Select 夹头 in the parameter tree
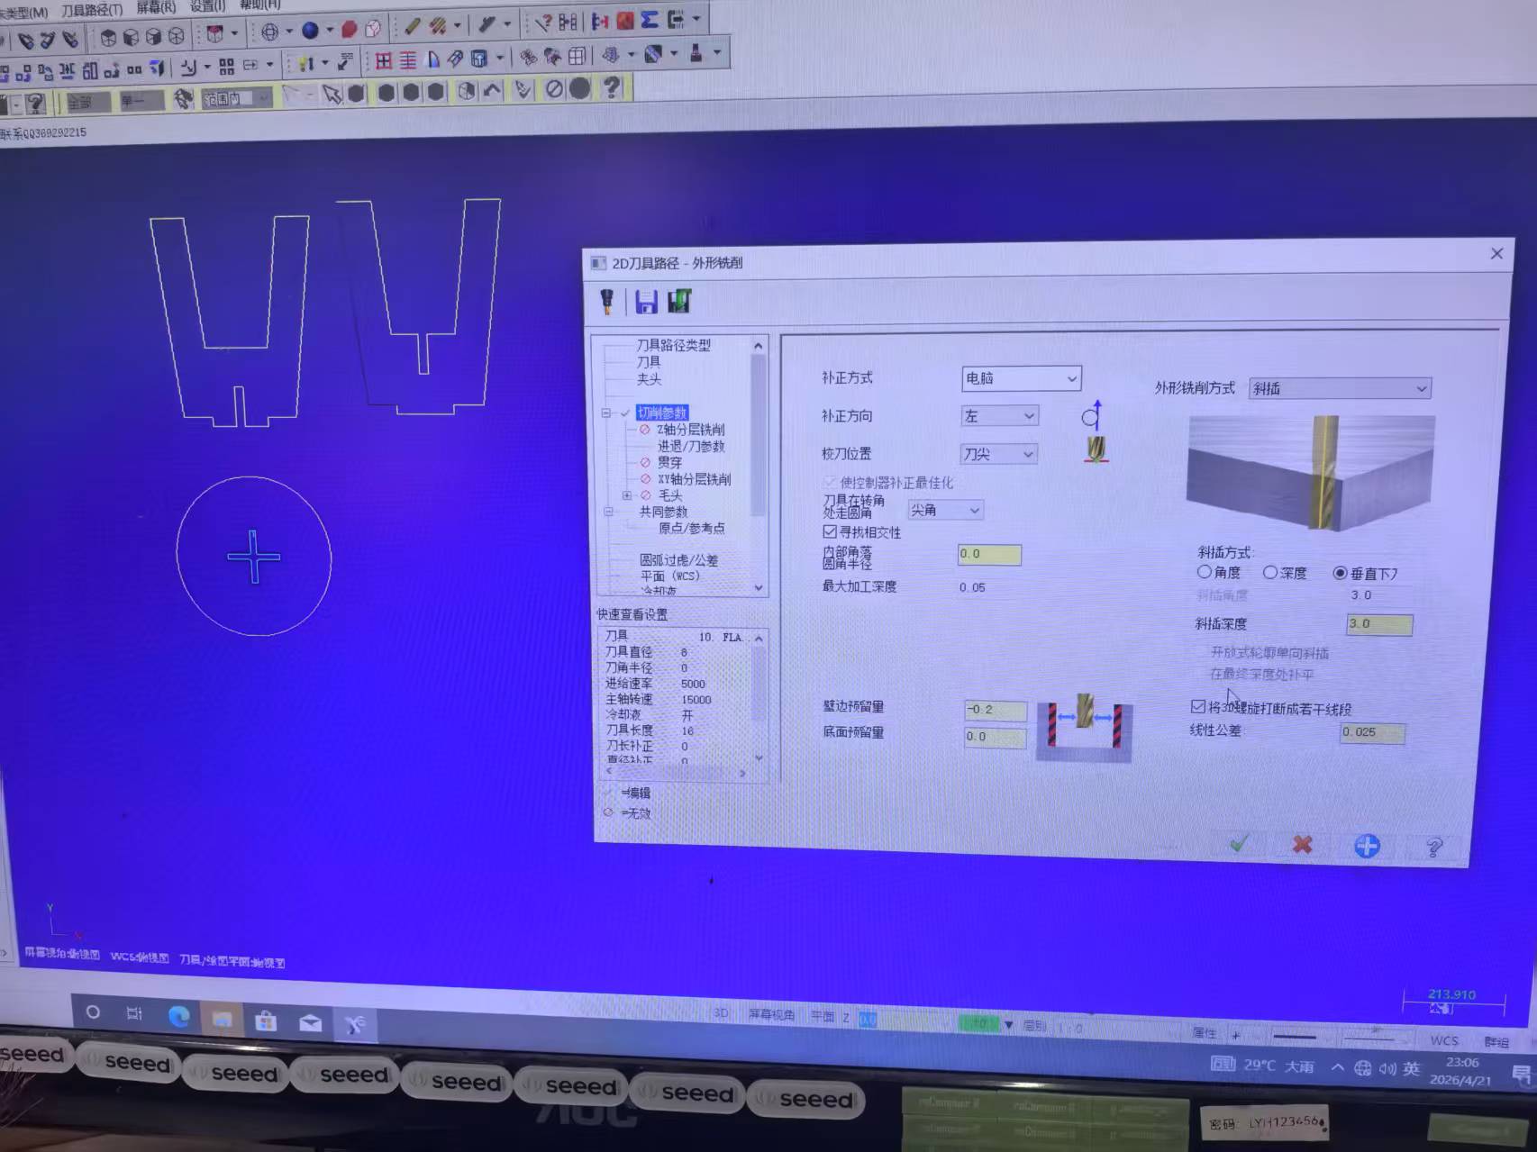Viewport: 1537px width, 1152px height. (649, 379)
